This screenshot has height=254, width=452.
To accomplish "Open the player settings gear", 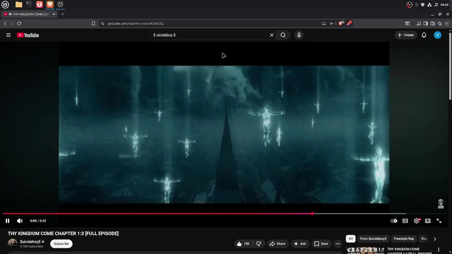I will point(417,221).
